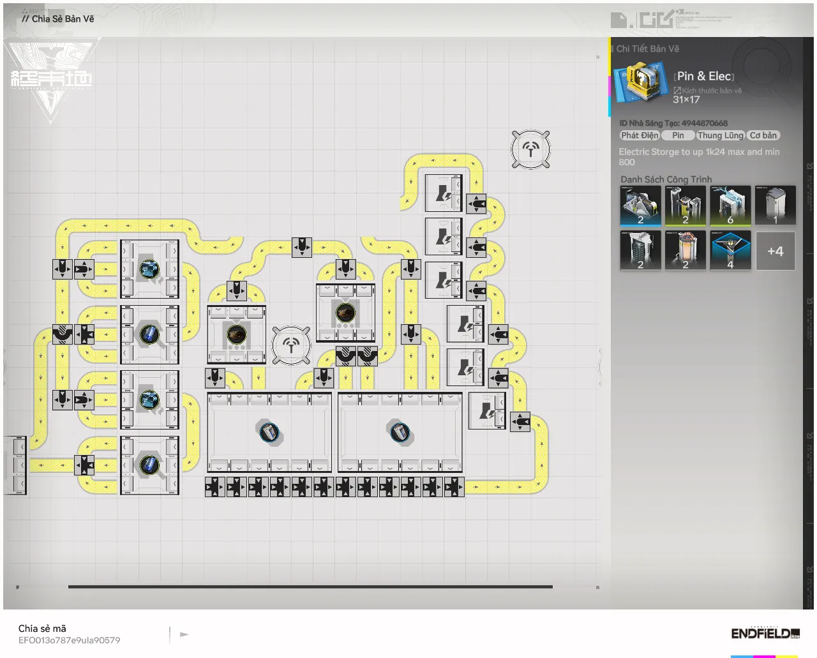This screenshot has height=658, width=817.
Task: Click the merger left of the bottom left-column machine
Action: pyautogui.click(x=84, y=465)
